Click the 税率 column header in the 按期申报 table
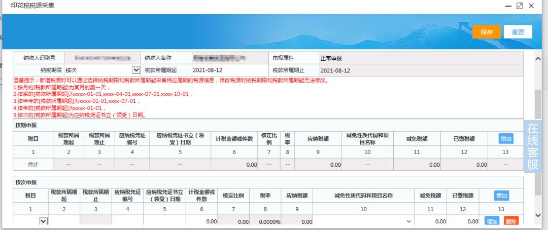 click(287, 139)
